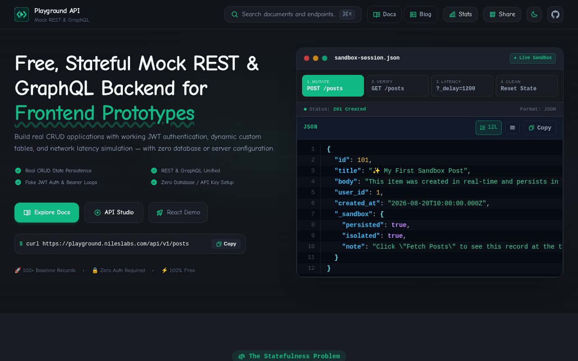Click "Real CRUD State Persistence" feature text
The width and height of the screenshot is (578, 361).
click(58, 171)
